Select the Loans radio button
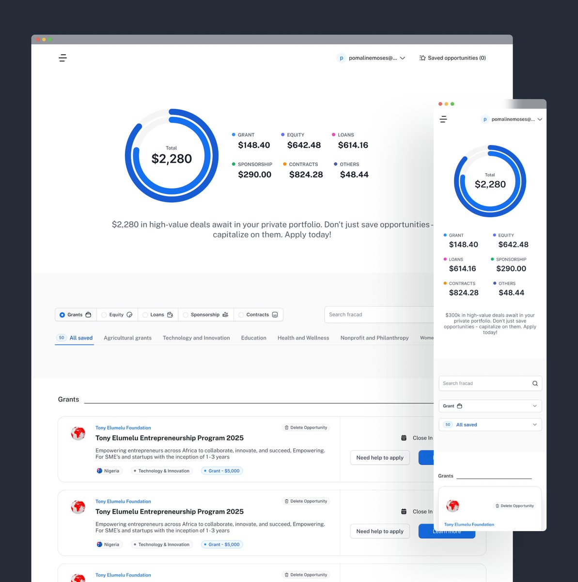578x582 pixels. coord(145,315)
